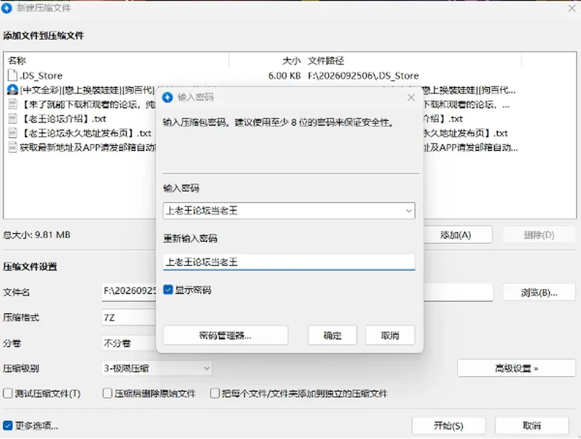
Task: Click the app icon in 新建压缩文件 title bar
Action: pos(7,8)
